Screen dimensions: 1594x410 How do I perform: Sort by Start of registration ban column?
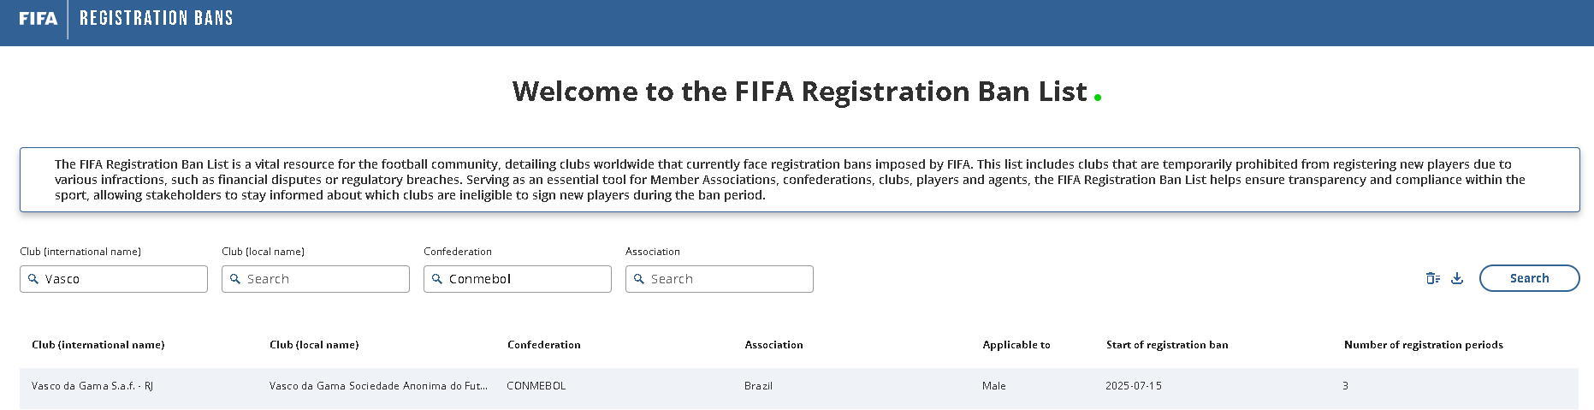click(1167, 345)
